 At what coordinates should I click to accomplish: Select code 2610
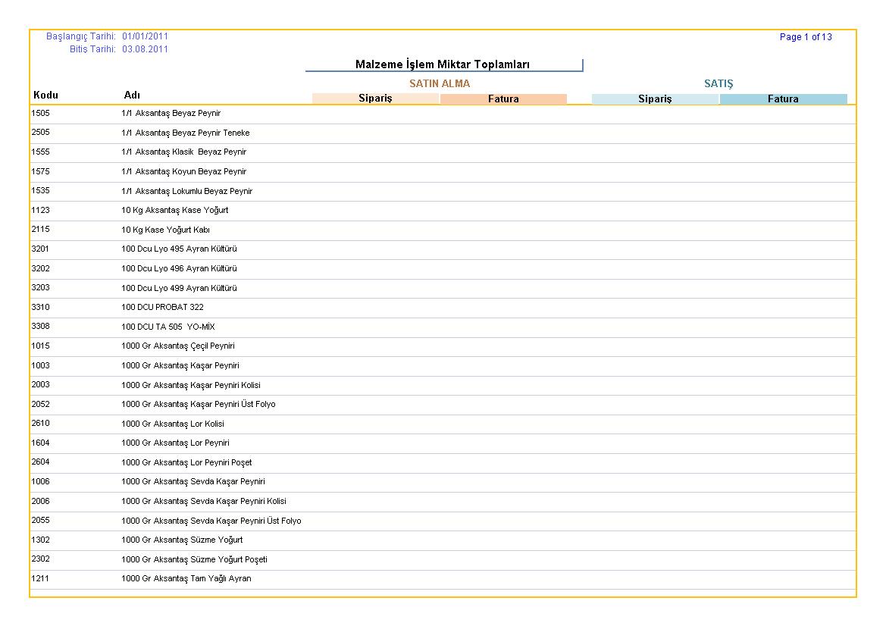click(41, 423)
